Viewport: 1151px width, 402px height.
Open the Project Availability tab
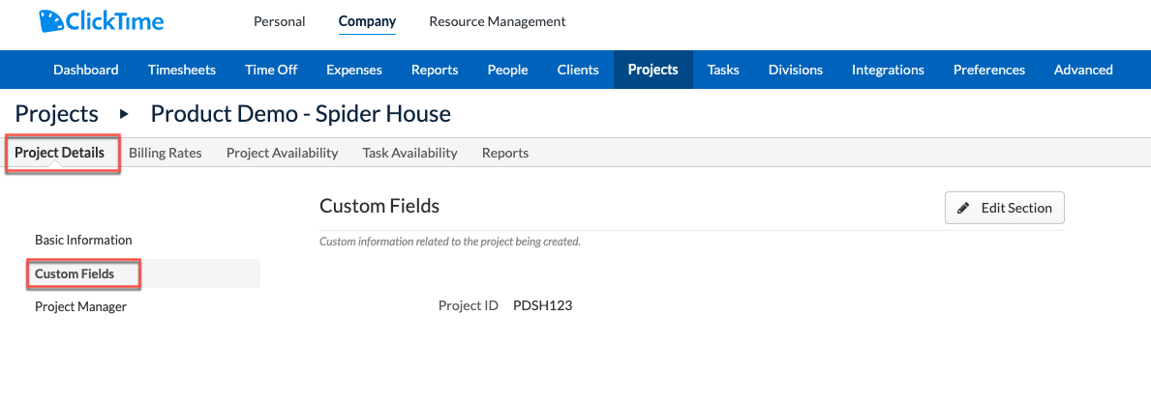[282, 153]
